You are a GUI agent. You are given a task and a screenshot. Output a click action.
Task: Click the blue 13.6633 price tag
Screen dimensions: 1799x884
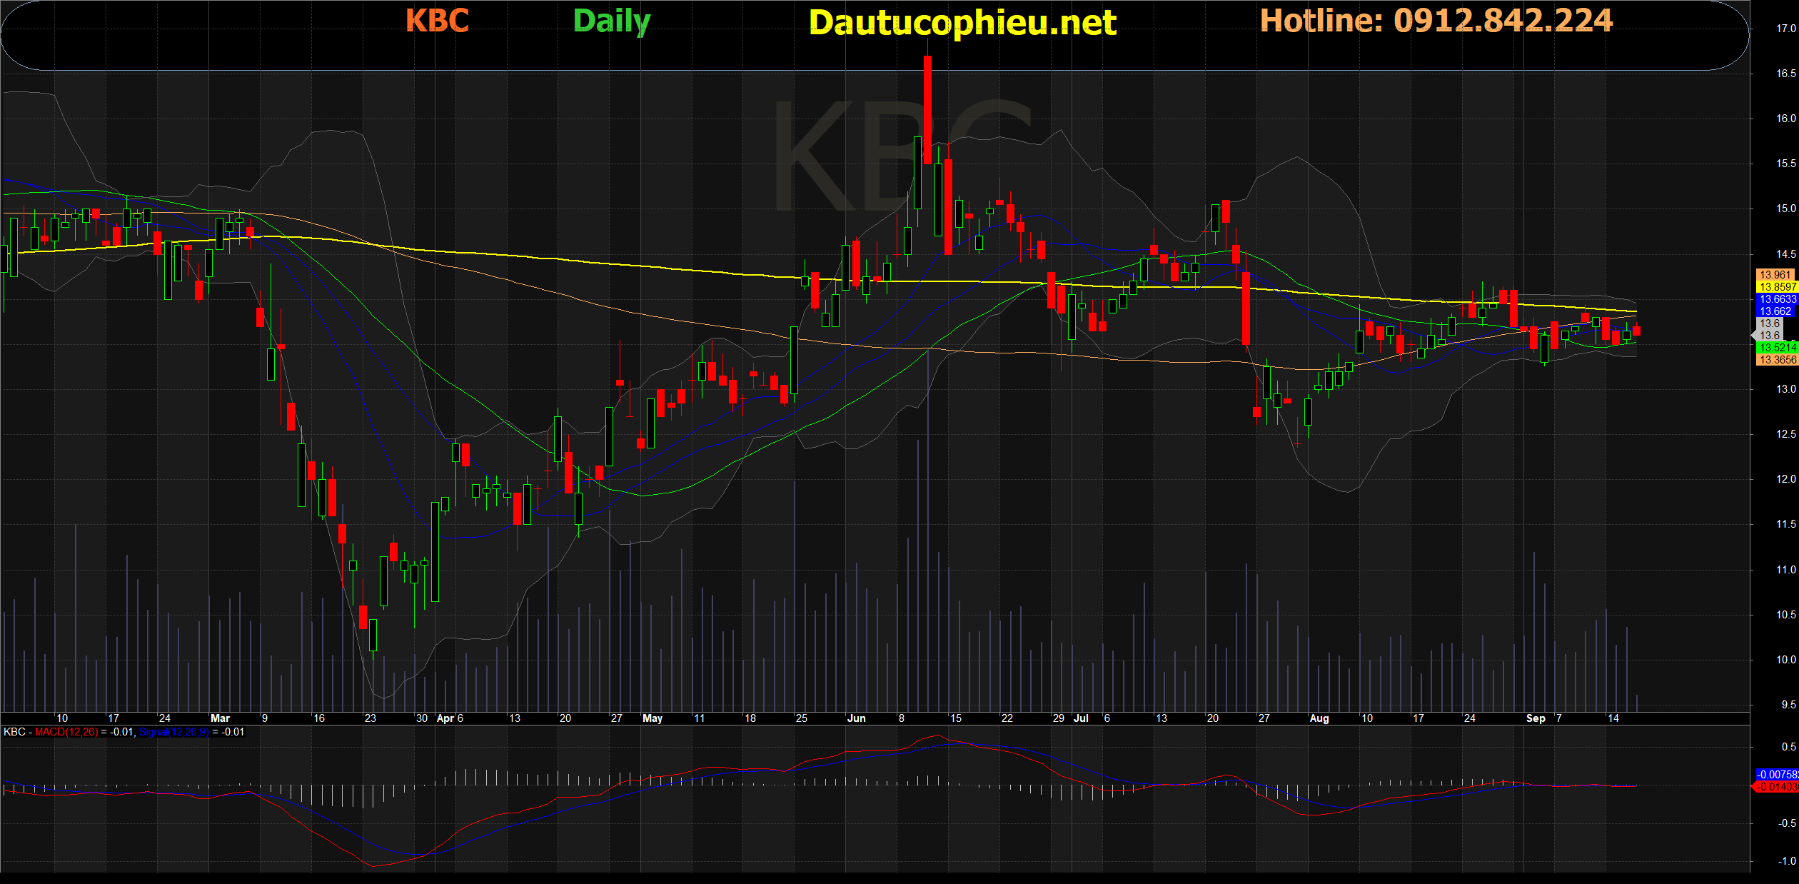point(1776,299)
